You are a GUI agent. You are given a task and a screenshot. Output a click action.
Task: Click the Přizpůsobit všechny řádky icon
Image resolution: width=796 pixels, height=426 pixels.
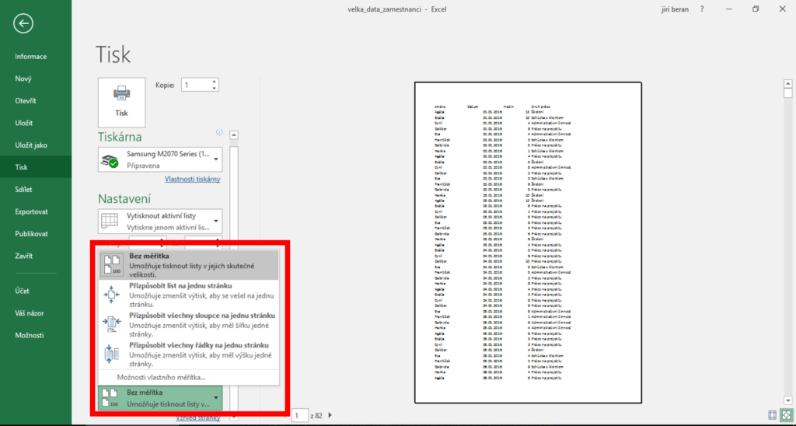pyautogui.click(x=111, y=353)
